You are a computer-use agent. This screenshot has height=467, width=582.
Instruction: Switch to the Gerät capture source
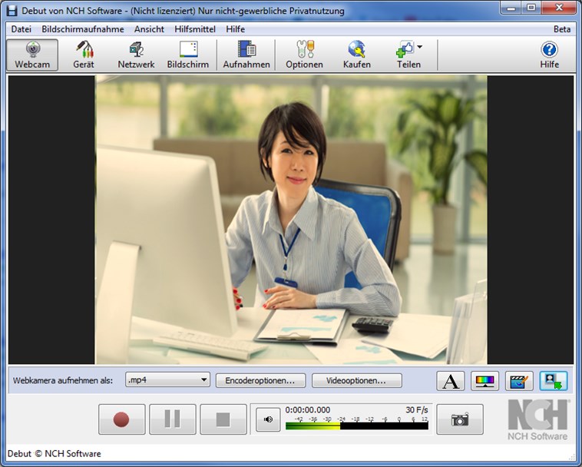pos(84,55)
